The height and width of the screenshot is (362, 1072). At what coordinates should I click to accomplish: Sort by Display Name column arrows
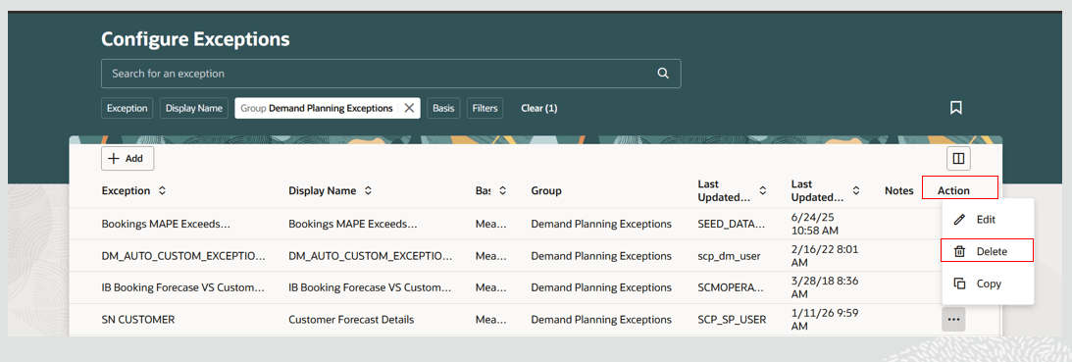(368, 191)
